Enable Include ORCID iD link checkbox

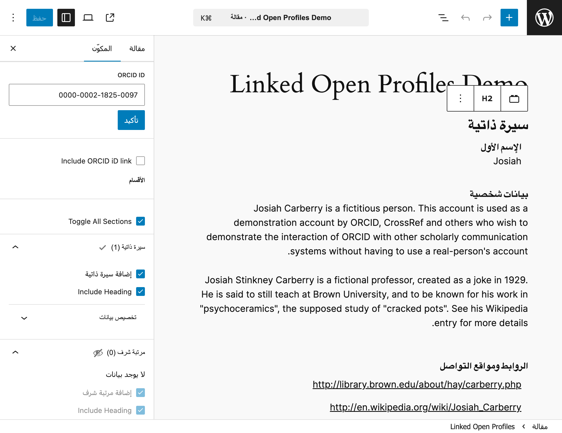(x=140, y=161)
